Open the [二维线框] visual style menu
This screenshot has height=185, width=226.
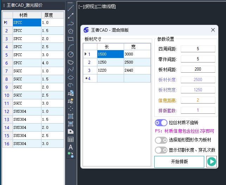pos(106,7)
